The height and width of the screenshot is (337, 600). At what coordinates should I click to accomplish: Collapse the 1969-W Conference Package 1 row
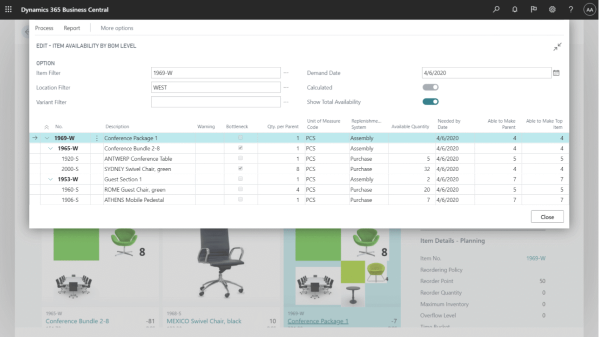47,138
